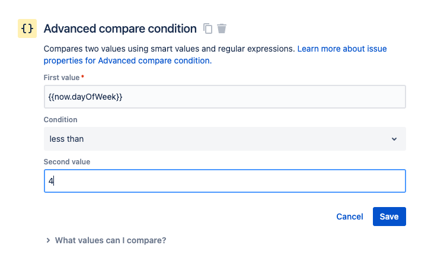This screenshot has width=431, height=264.
Task: Select the 'less than' text in dropdown
Action: [x=66, y=139]
